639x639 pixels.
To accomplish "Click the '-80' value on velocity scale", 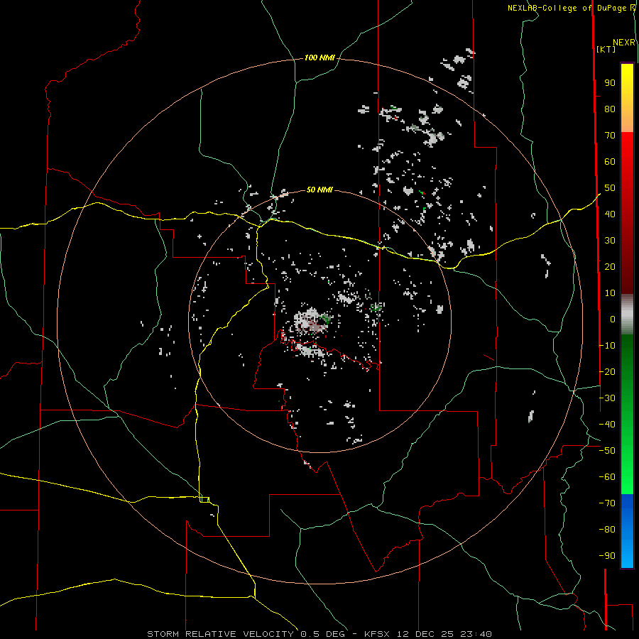I will tap(607, 530).
